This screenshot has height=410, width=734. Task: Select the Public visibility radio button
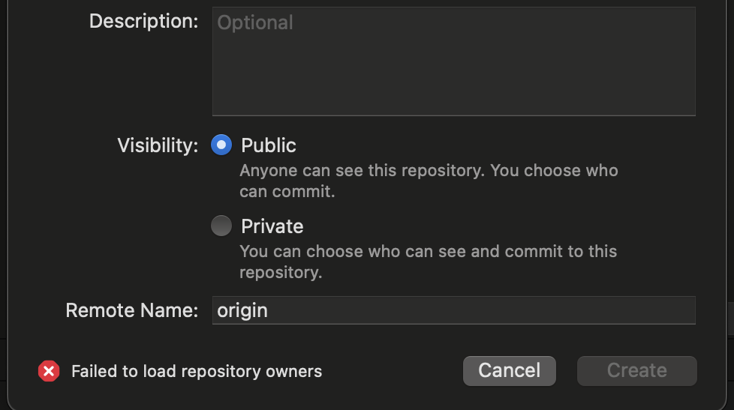(221, 145)
